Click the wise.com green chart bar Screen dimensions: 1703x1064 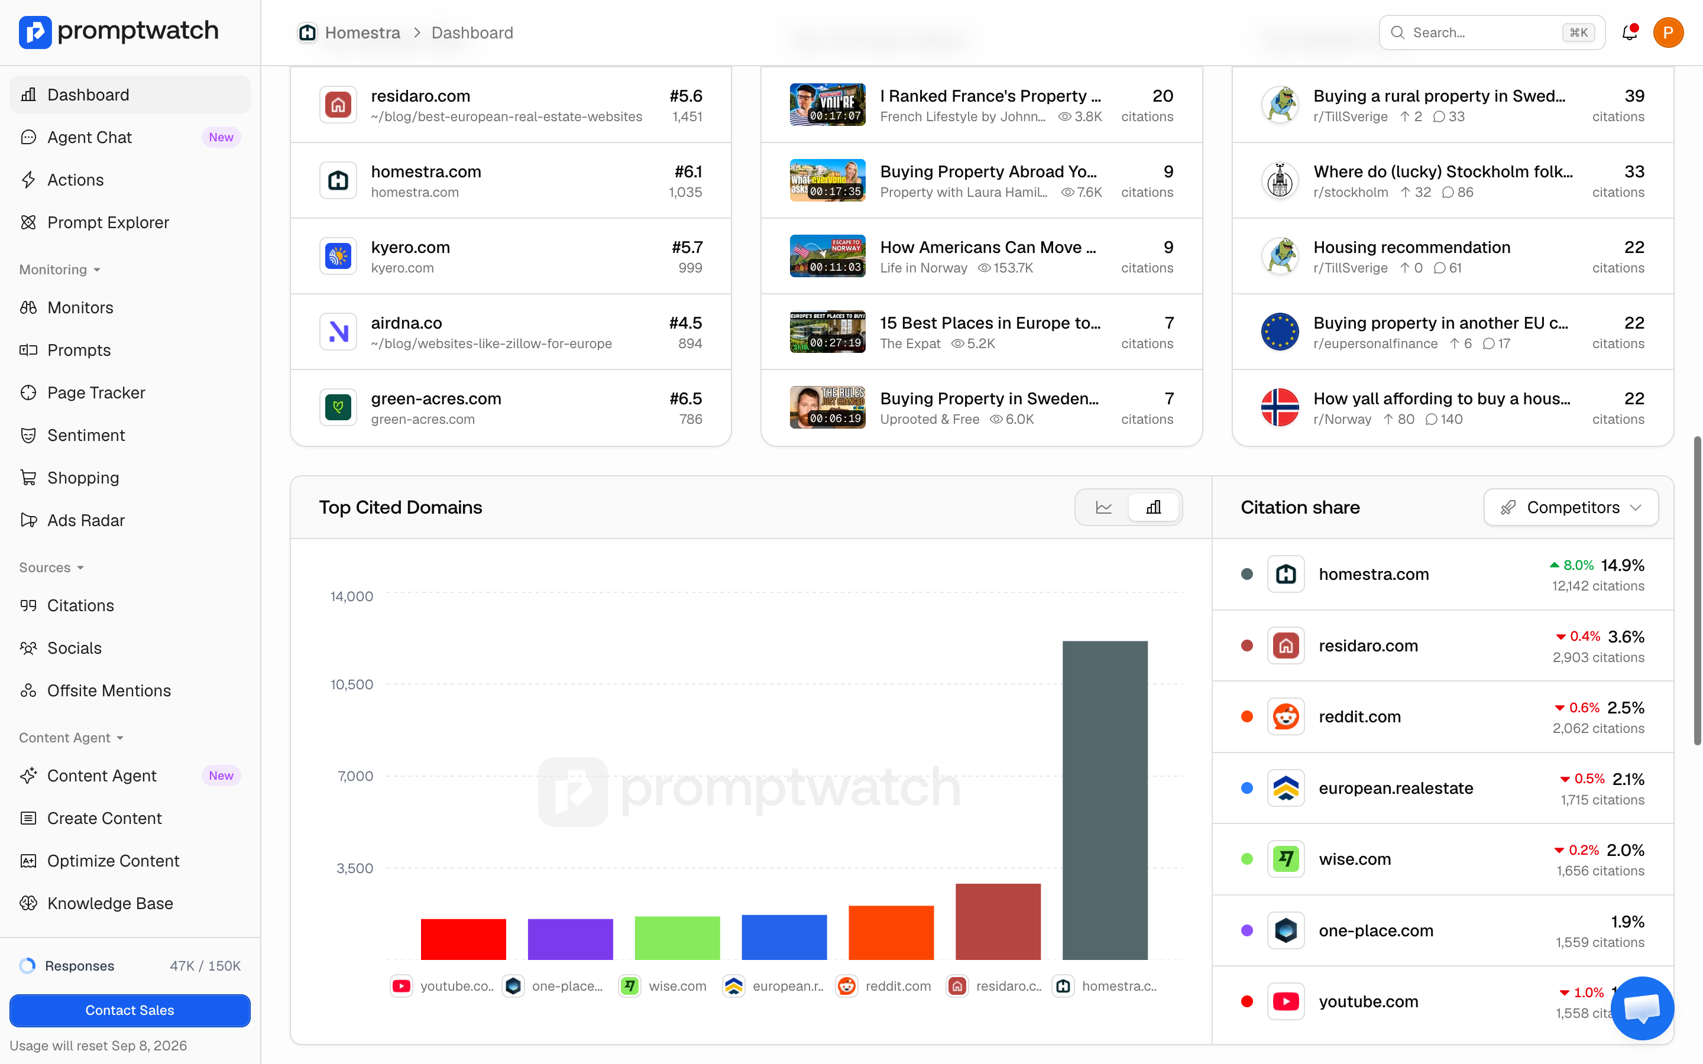click(x=677, y=938)
